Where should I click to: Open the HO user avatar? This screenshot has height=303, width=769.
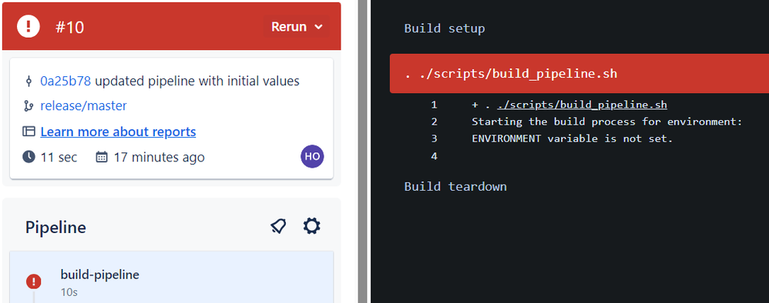tap(312, 157)
